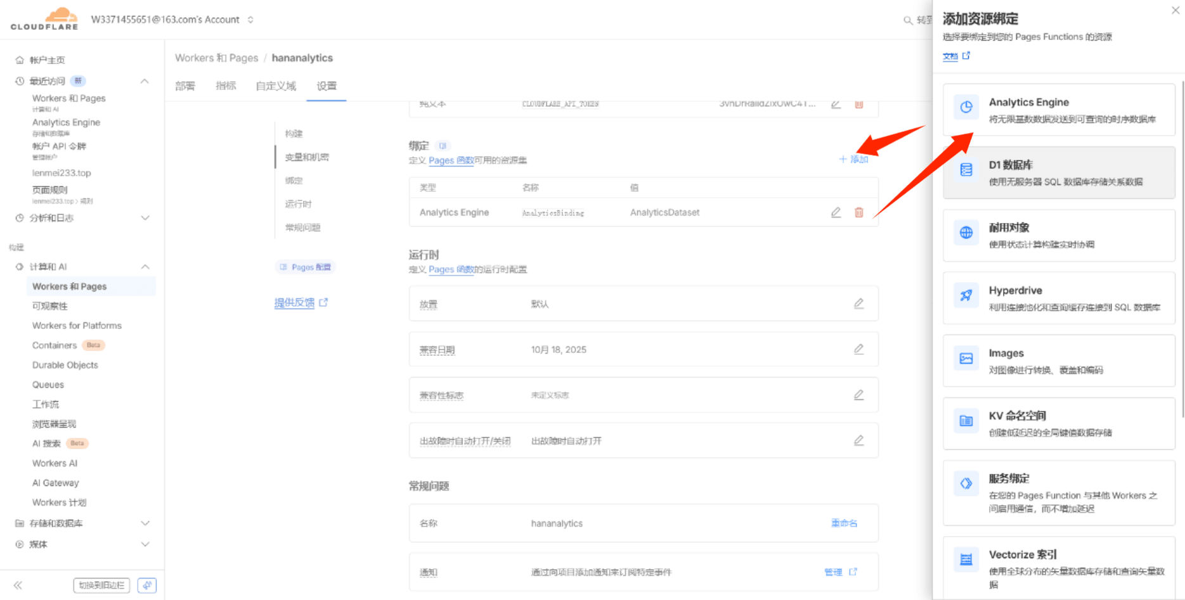Switch to the 部署 tab
The height and width of the screenshot is (600, 1185).
click(x=185, y=86)
